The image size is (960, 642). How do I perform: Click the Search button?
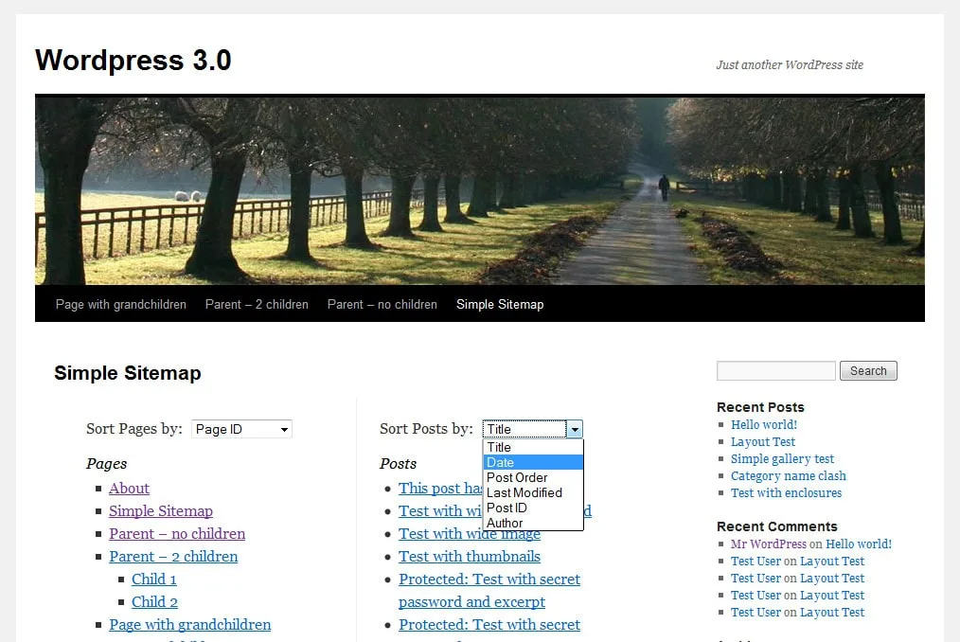(x=868, y=370)
